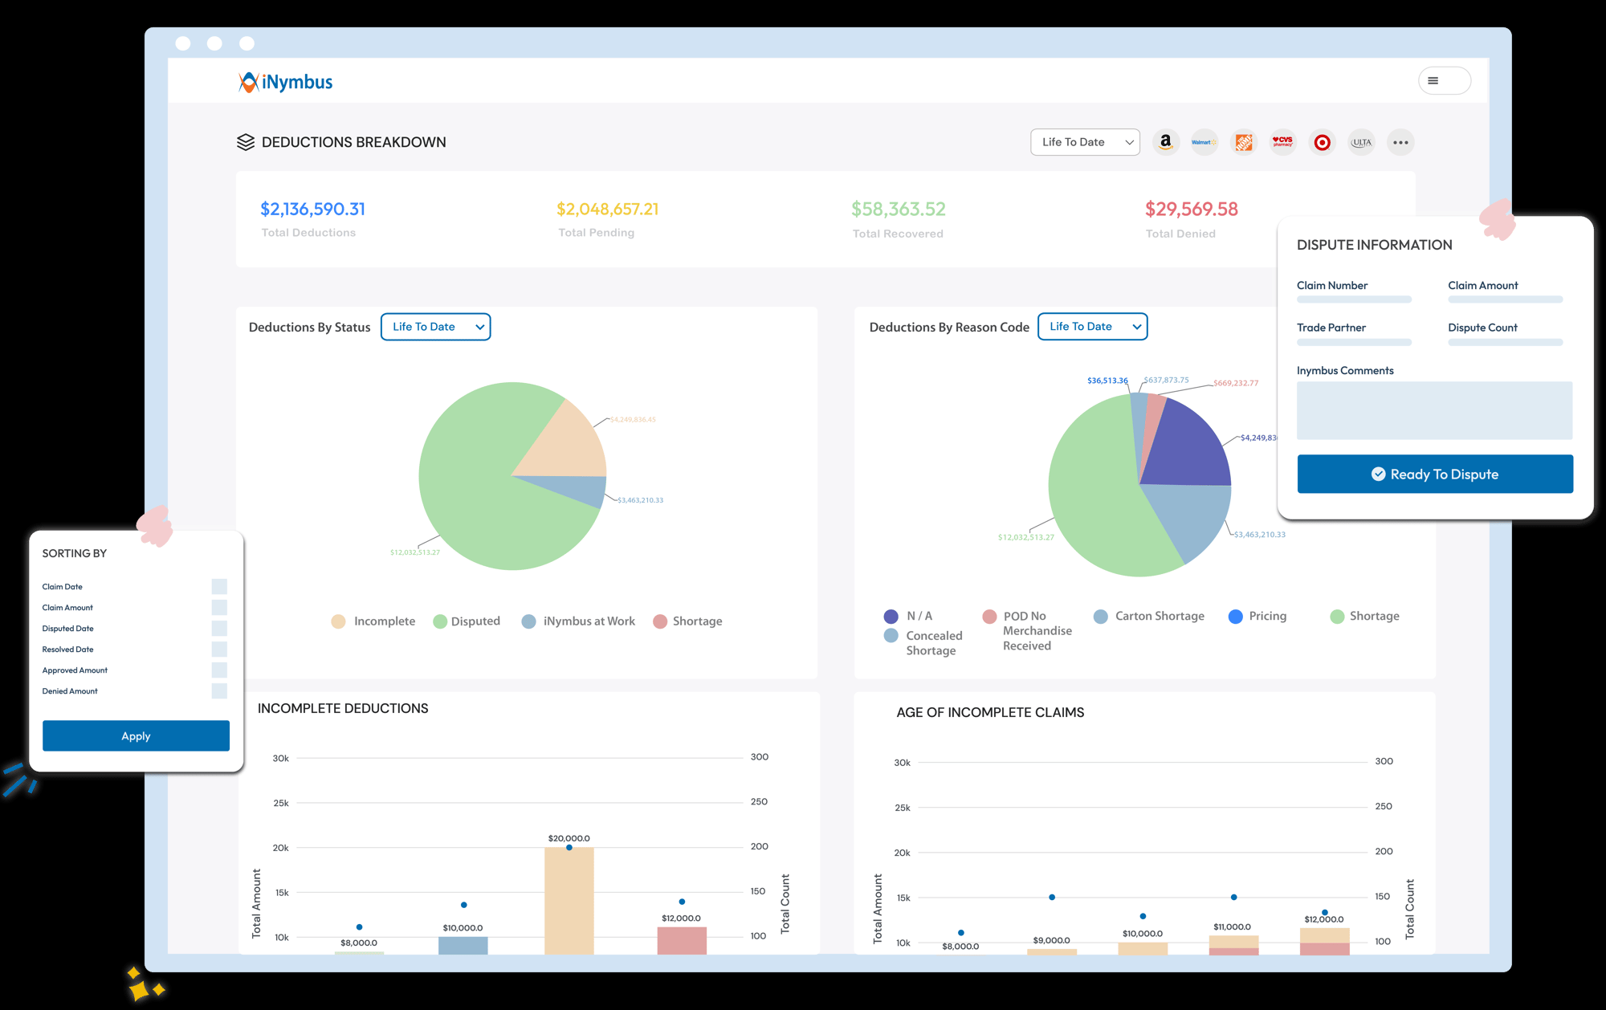Screen dimensions: 1606x1010
Task: Choose the CVS Pharmacy filter icon
Action: tap(1282, 142)
